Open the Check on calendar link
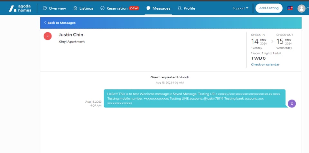 265,64
